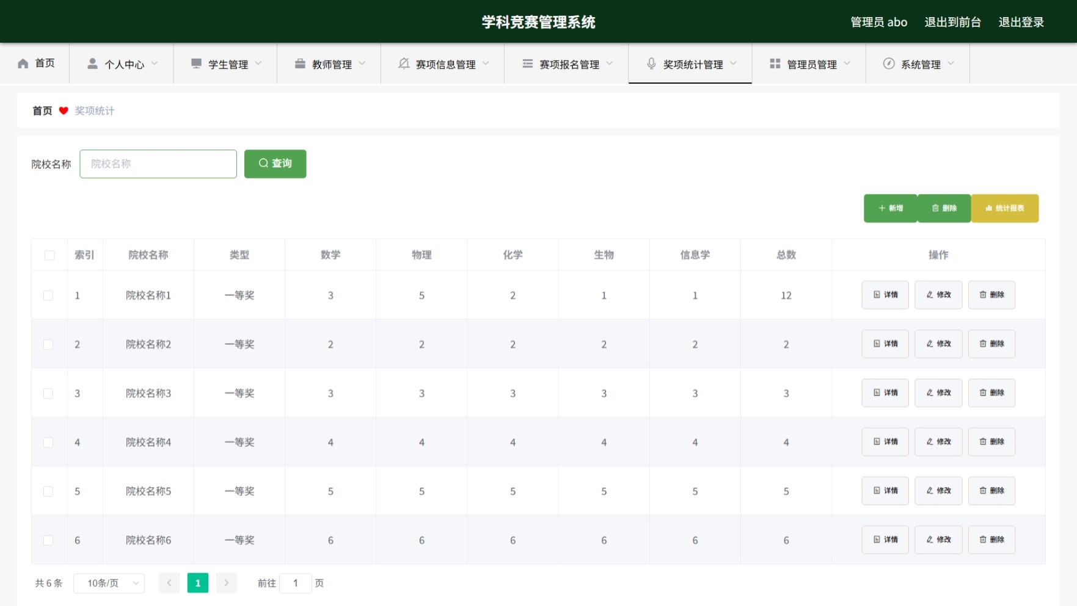Click the trash icon for row 院校名称6
1077x606 pixels.
coord(983,539)
